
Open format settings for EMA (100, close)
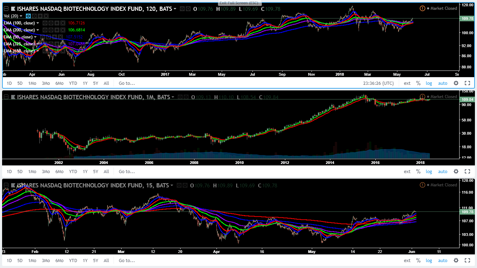(x=51, y=23)
